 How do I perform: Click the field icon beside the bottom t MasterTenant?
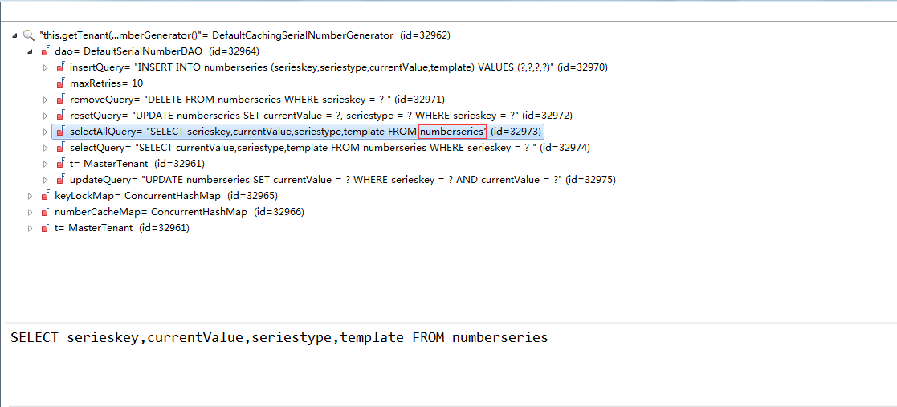pos(45,227)
